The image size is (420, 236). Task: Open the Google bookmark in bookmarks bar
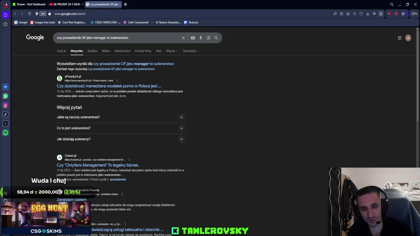coord(21,22)
